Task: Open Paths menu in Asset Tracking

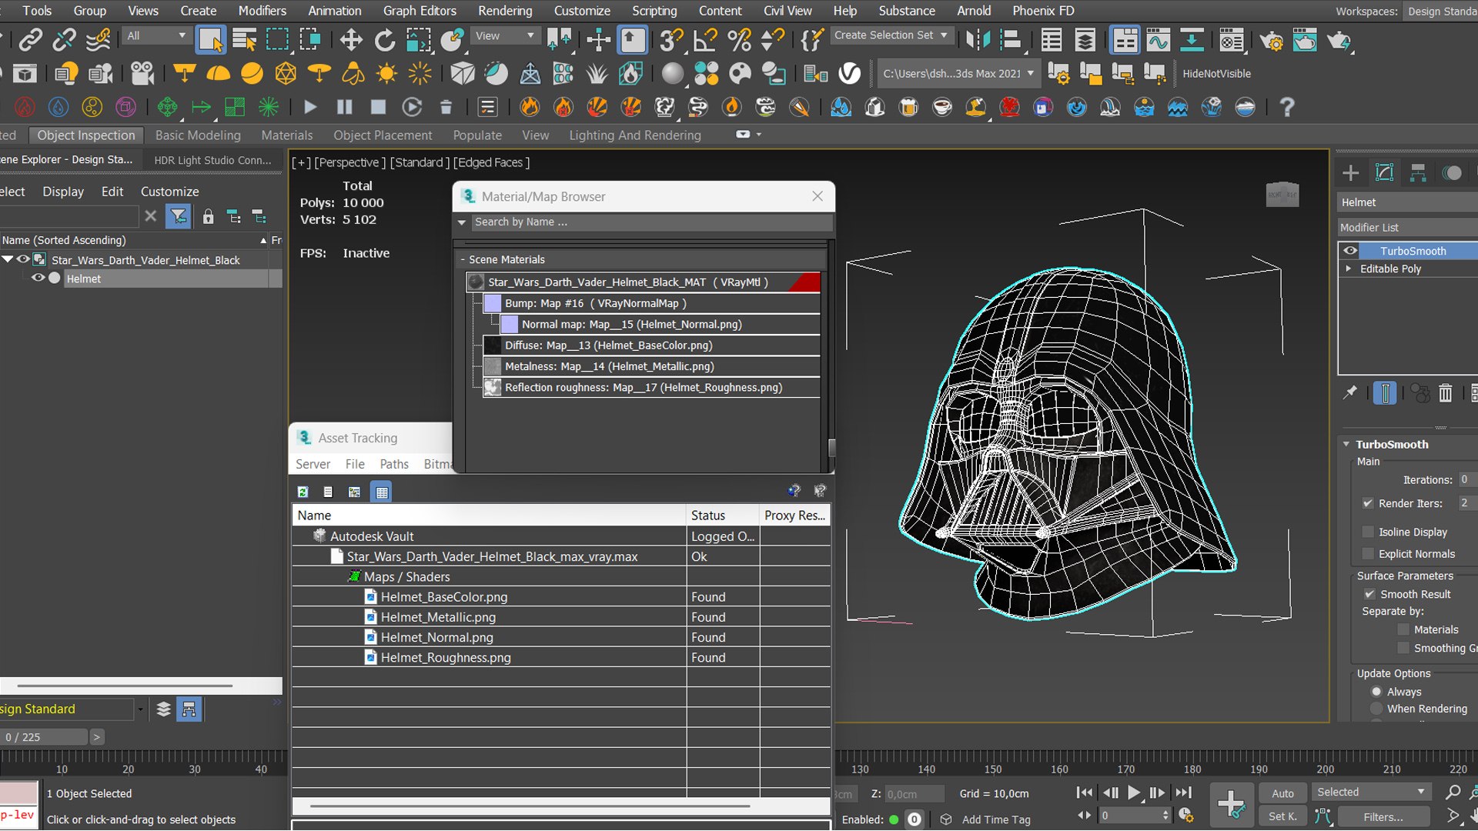Action: pos(393,464)
